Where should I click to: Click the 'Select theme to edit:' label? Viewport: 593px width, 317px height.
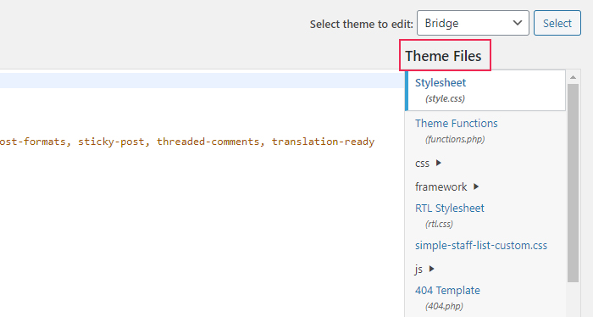tap(362, 25)
